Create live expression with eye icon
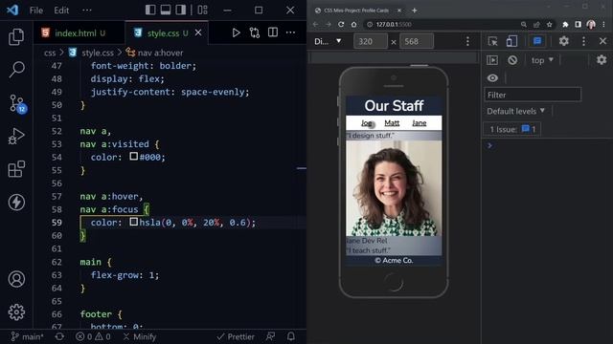The image size is (613, 344). click(492, 78)
